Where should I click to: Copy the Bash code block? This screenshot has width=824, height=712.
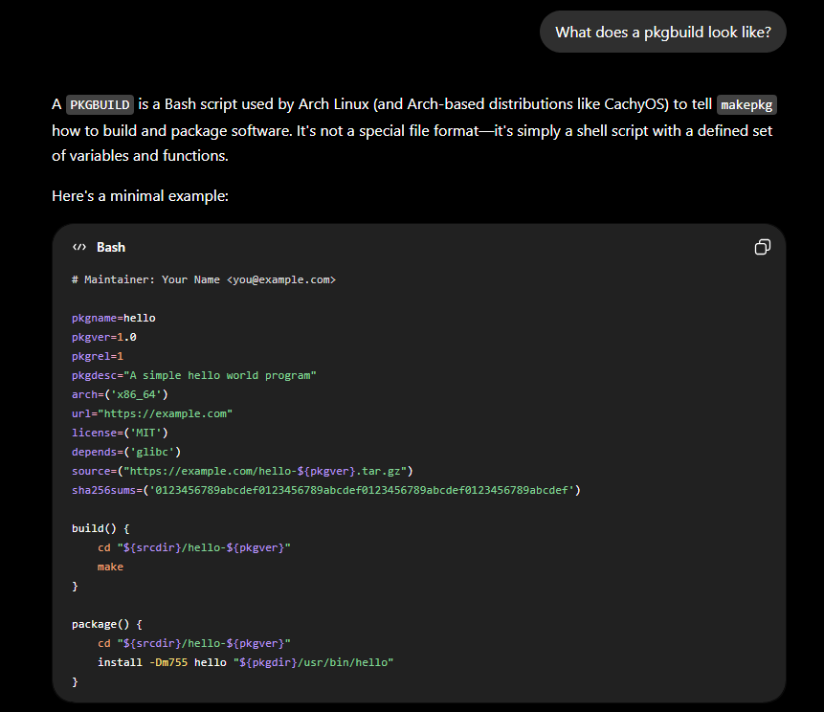[762, 247]
